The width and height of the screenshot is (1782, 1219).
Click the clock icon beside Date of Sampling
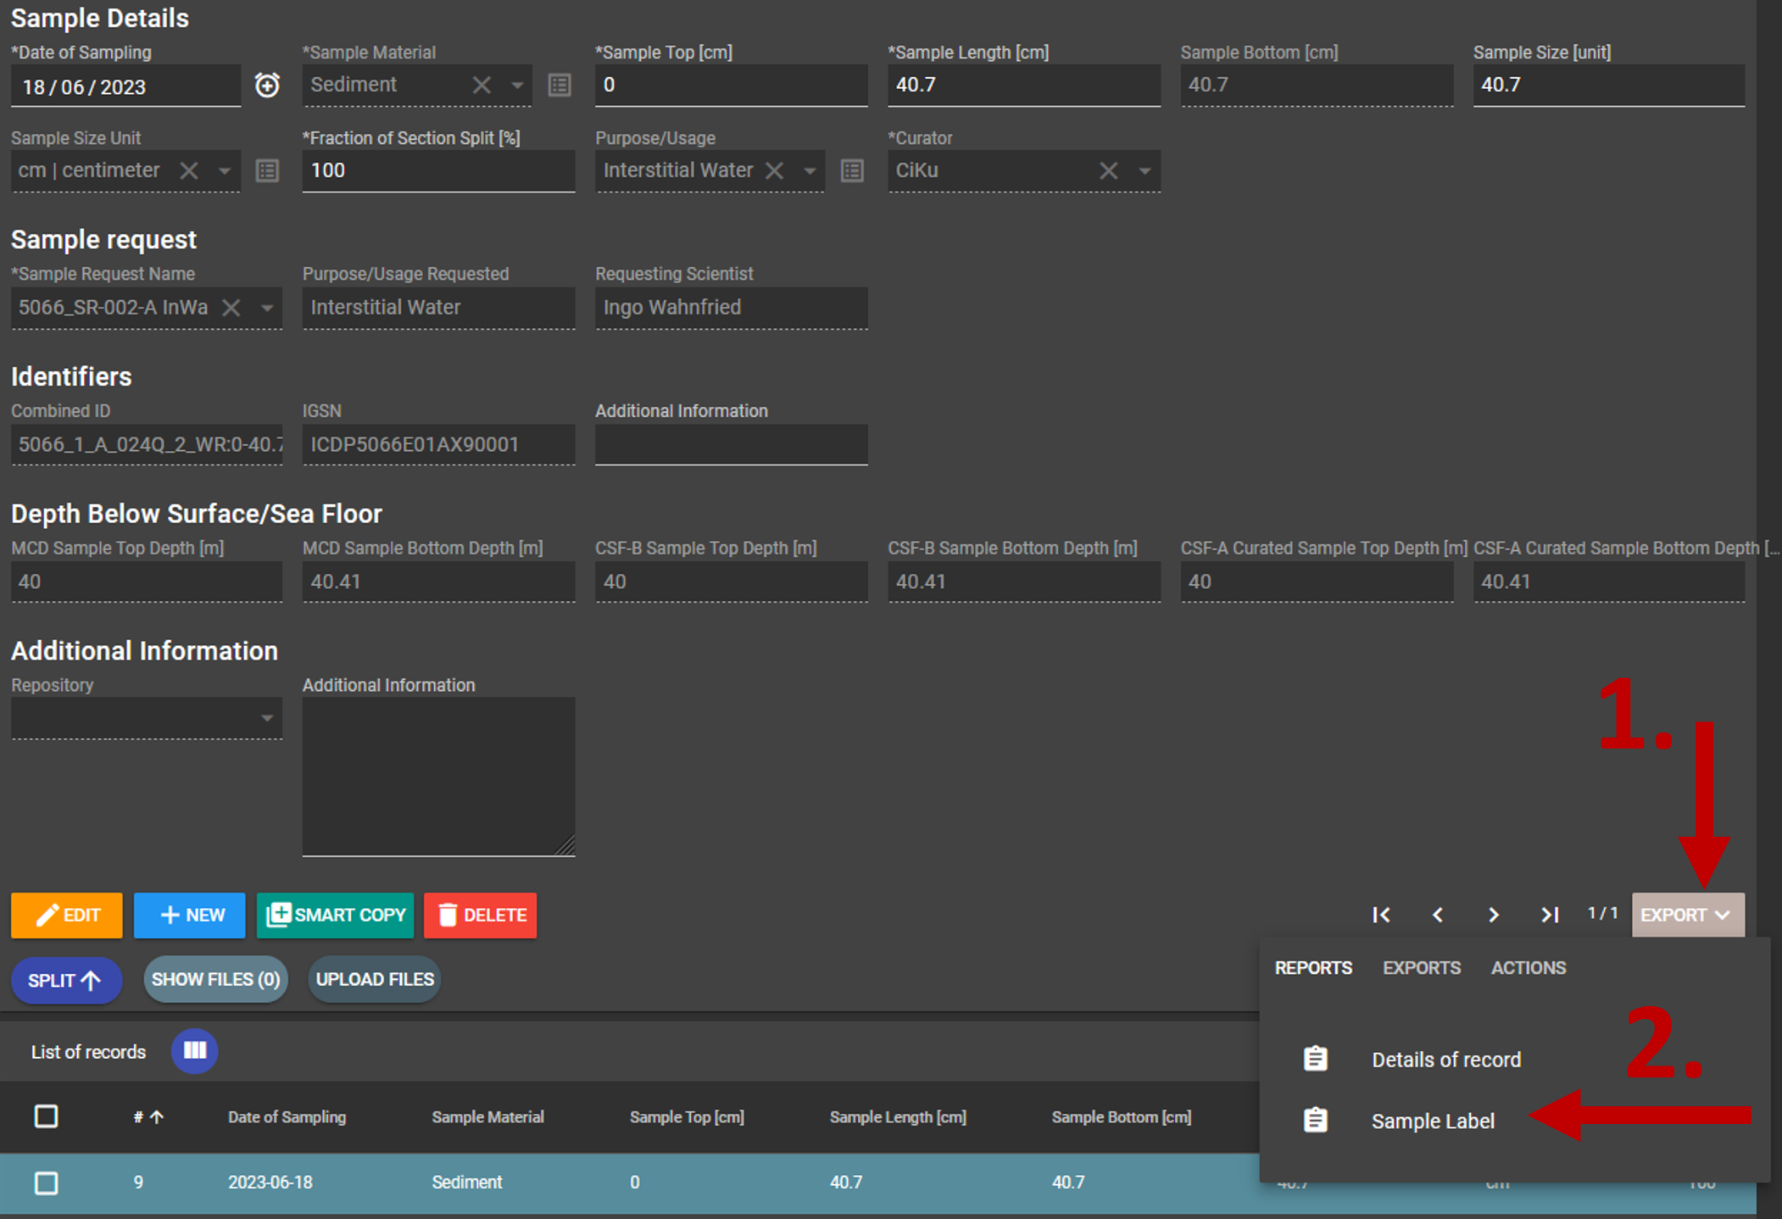click(x=267, y=86)
